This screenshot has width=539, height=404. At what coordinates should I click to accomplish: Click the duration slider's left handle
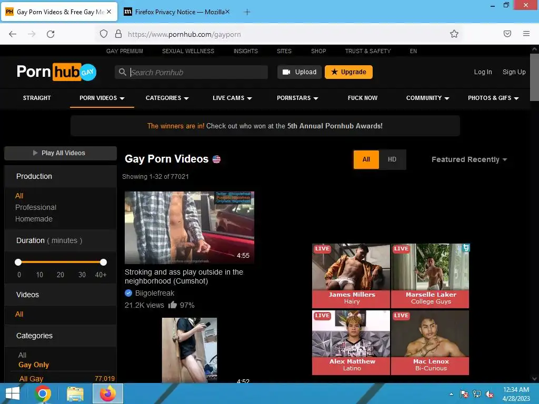(18, 262)
